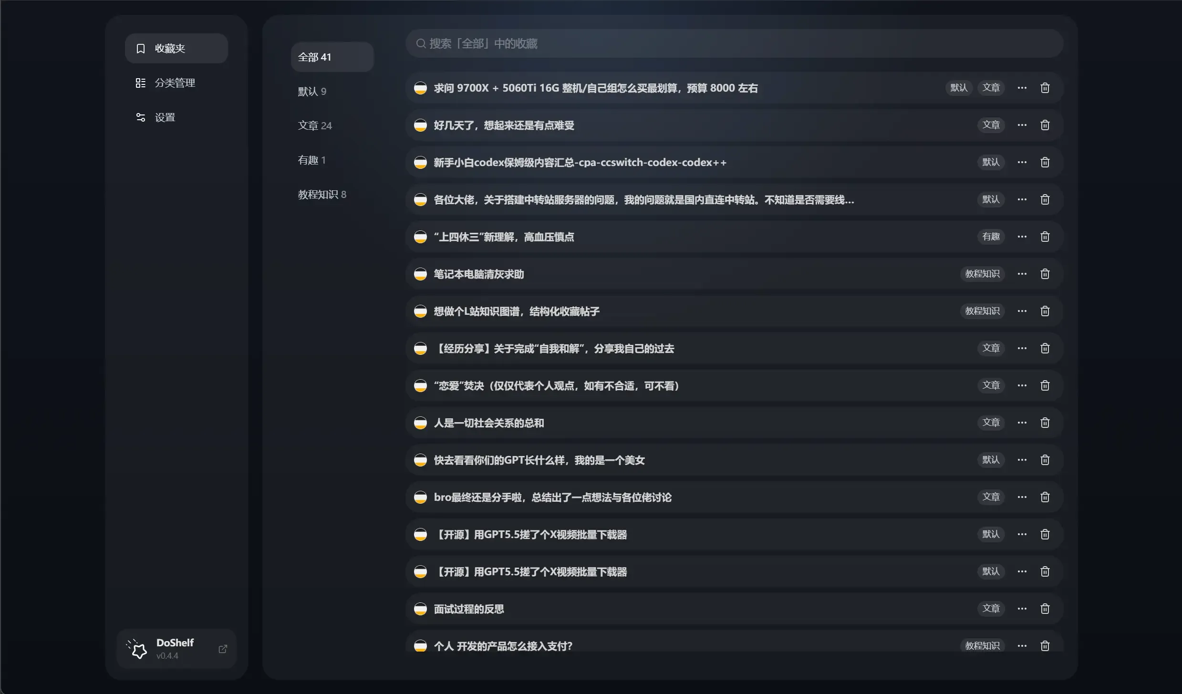Select the 收藏夹 sidebar item
1182x694 pixels.
[176, 48]
